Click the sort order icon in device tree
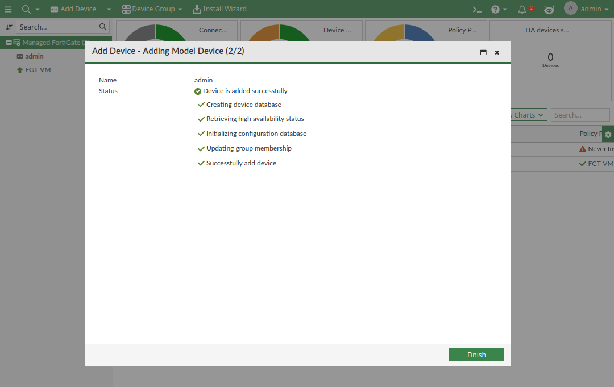The width and height of the screenshot is (614, 387). [9, 27]
